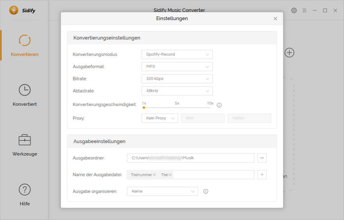Image resolution: width=344 pixels, height=220 pixels.
Task: Click the Ausgabeordner path field
Action: tap(190, 158)
